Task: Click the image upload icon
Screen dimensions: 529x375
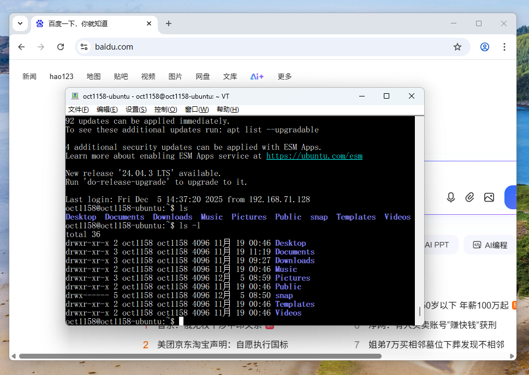Action: coord(489,197)
